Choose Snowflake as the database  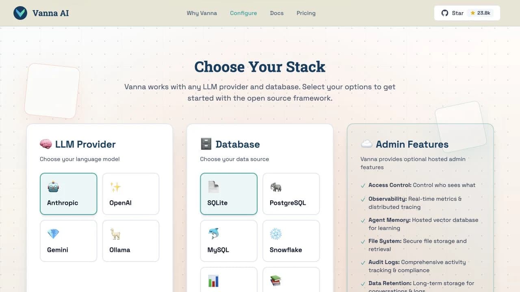pyautogui.click(x=291, y=241)
